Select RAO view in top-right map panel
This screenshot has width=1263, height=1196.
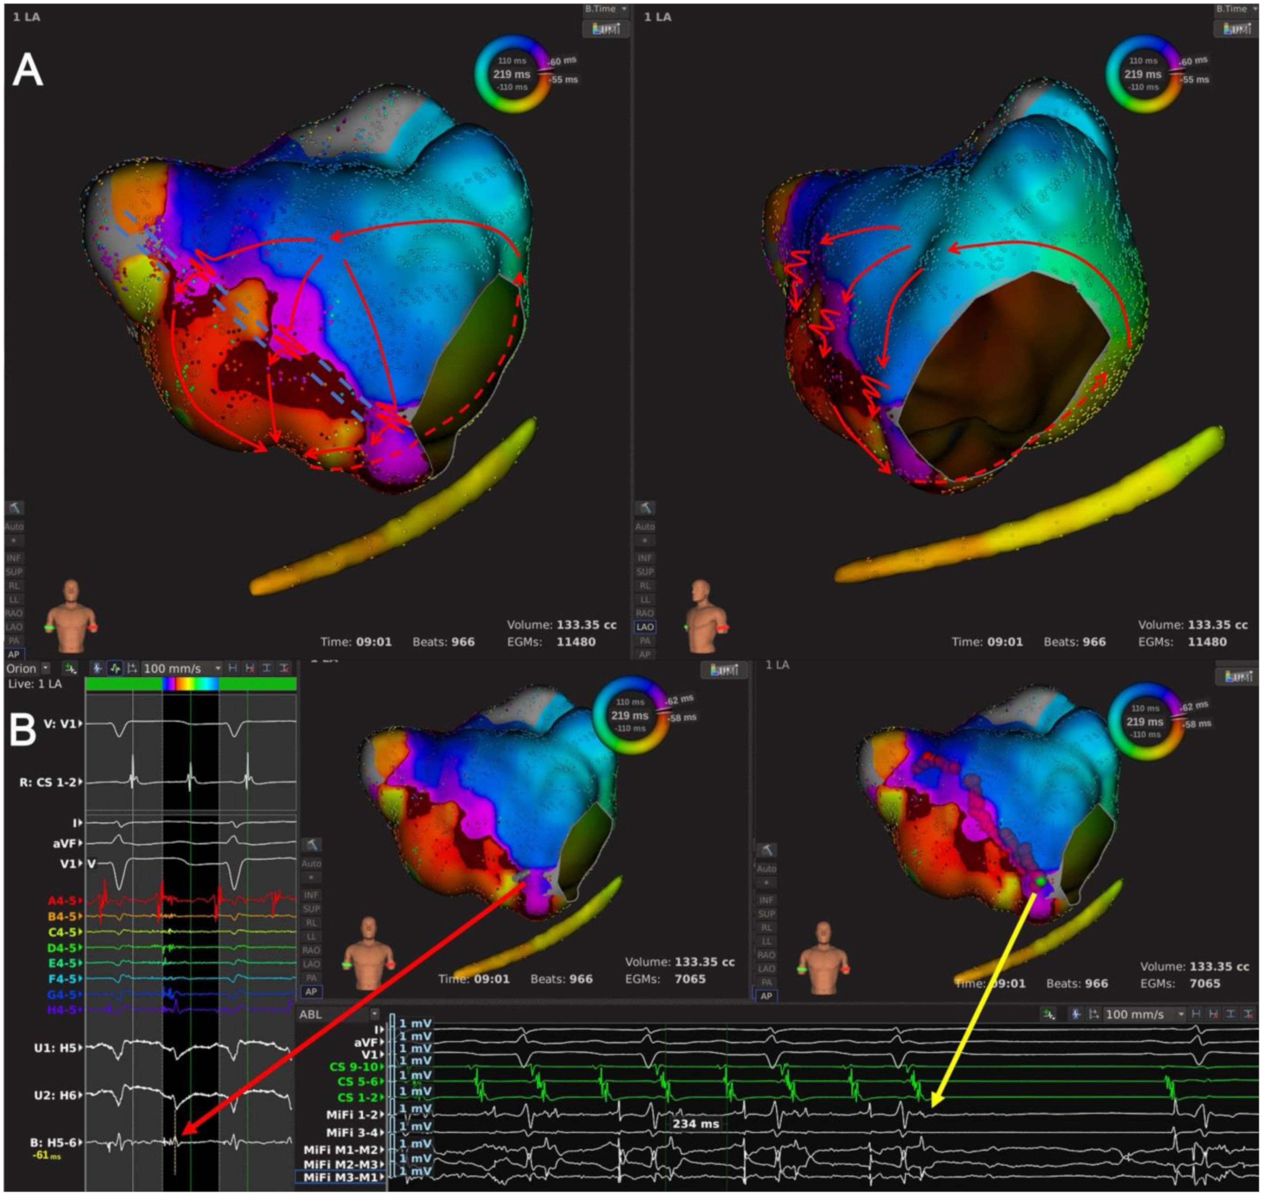pos(645,613)
